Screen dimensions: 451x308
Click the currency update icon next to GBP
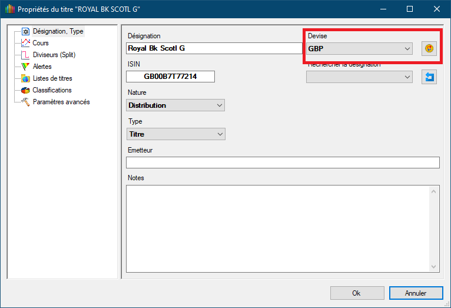point(429,48)
